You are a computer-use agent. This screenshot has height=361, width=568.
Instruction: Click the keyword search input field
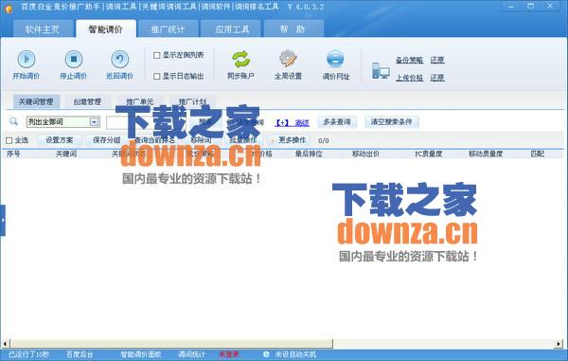(x=148, y=122)
